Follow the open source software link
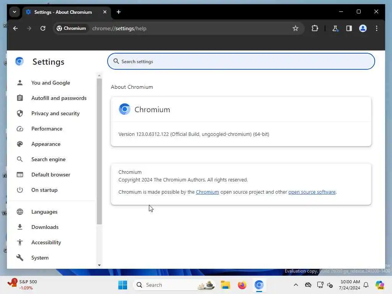Viewport: 392px width, 294px height. pos(312,192)
